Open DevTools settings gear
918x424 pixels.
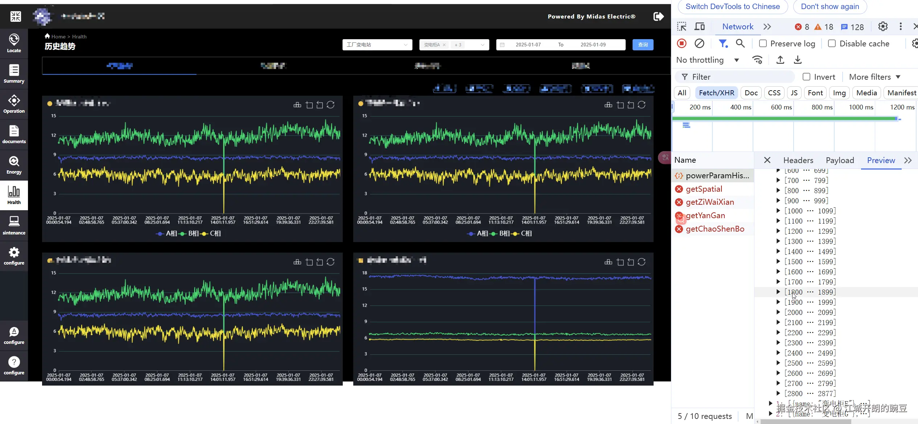[883, 26]
